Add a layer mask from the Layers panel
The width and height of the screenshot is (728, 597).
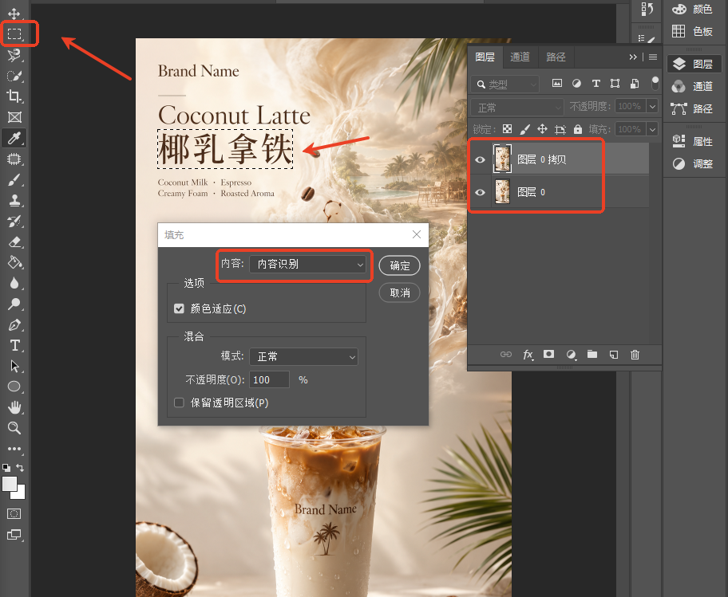coord(548,355)
